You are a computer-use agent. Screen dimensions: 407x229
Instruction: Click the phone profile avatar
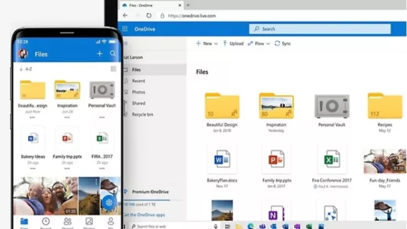23,54
